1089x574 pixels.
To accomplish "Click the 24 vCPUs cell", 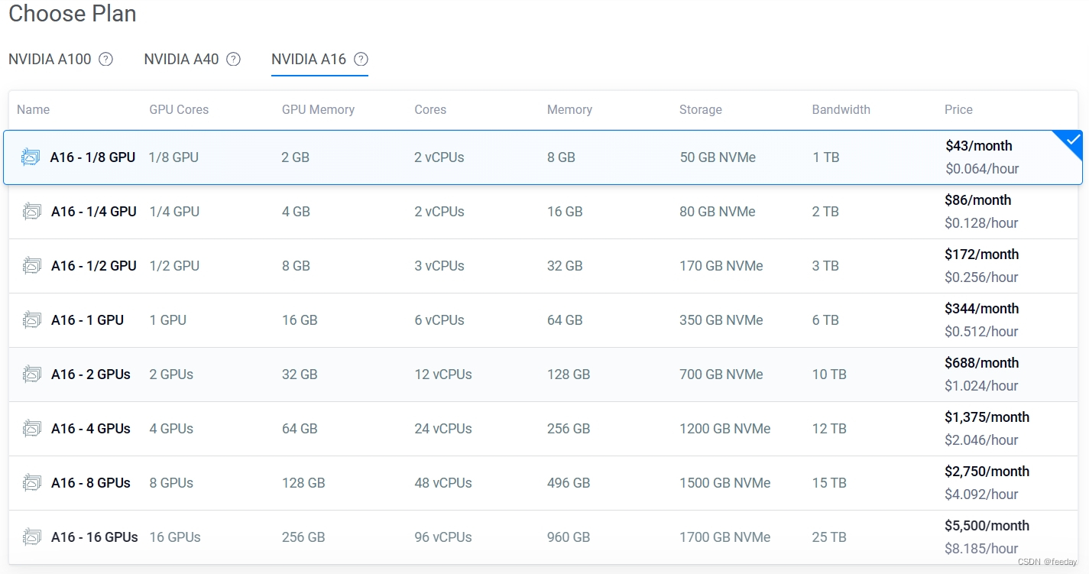I will click(443, 429).
